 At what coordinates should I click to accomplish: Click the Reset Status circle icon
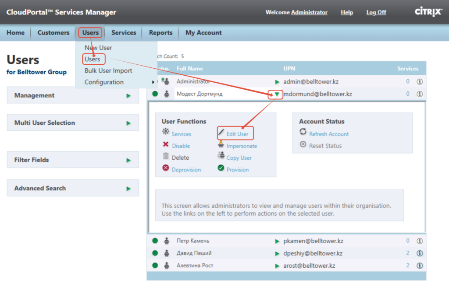click(x=303, y=144)
